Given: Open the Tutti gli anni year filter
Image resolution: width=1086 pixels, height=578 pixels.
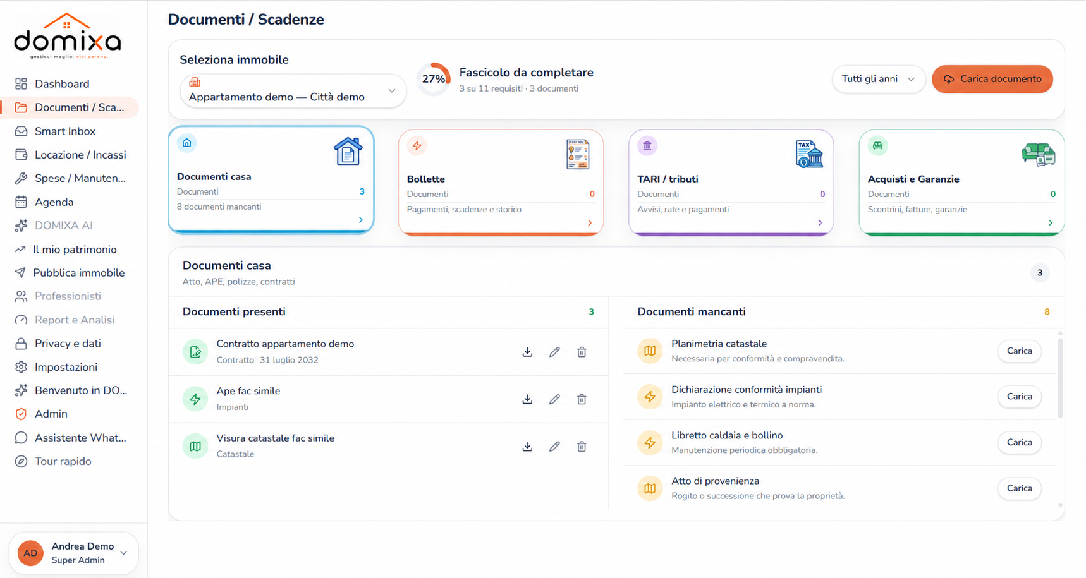Looking at the screenshot, I should [879, 79].
